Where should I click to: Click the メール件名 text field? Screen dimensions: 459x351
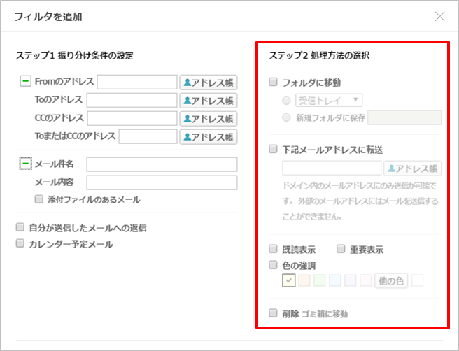pos(162,164)
